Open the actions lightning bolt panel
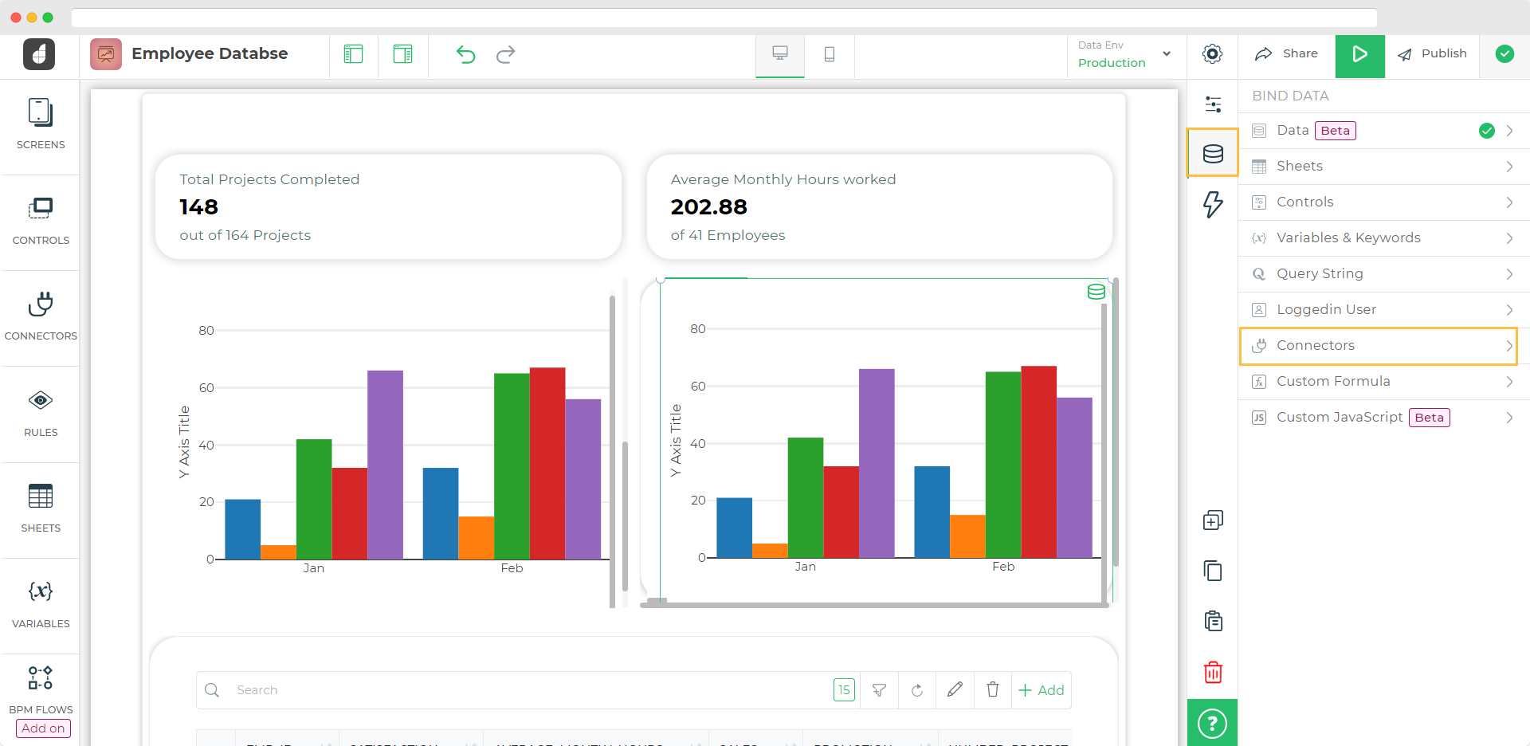The height and width of the screenshot is (746, 1530). click(1213, 204)
